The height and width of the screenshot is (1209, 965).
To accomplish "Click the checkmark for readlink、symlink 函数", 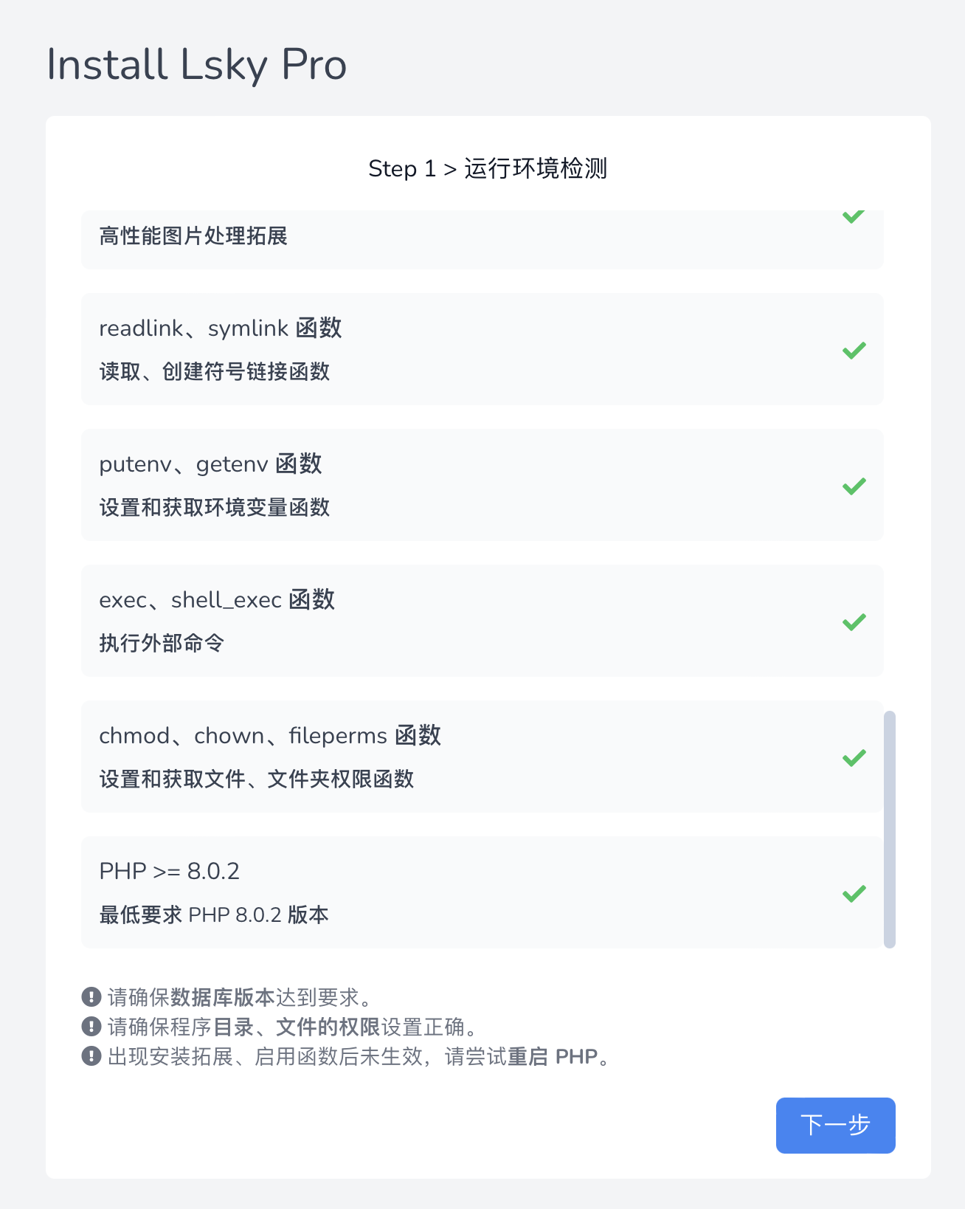I will click(x=854, y=350).
